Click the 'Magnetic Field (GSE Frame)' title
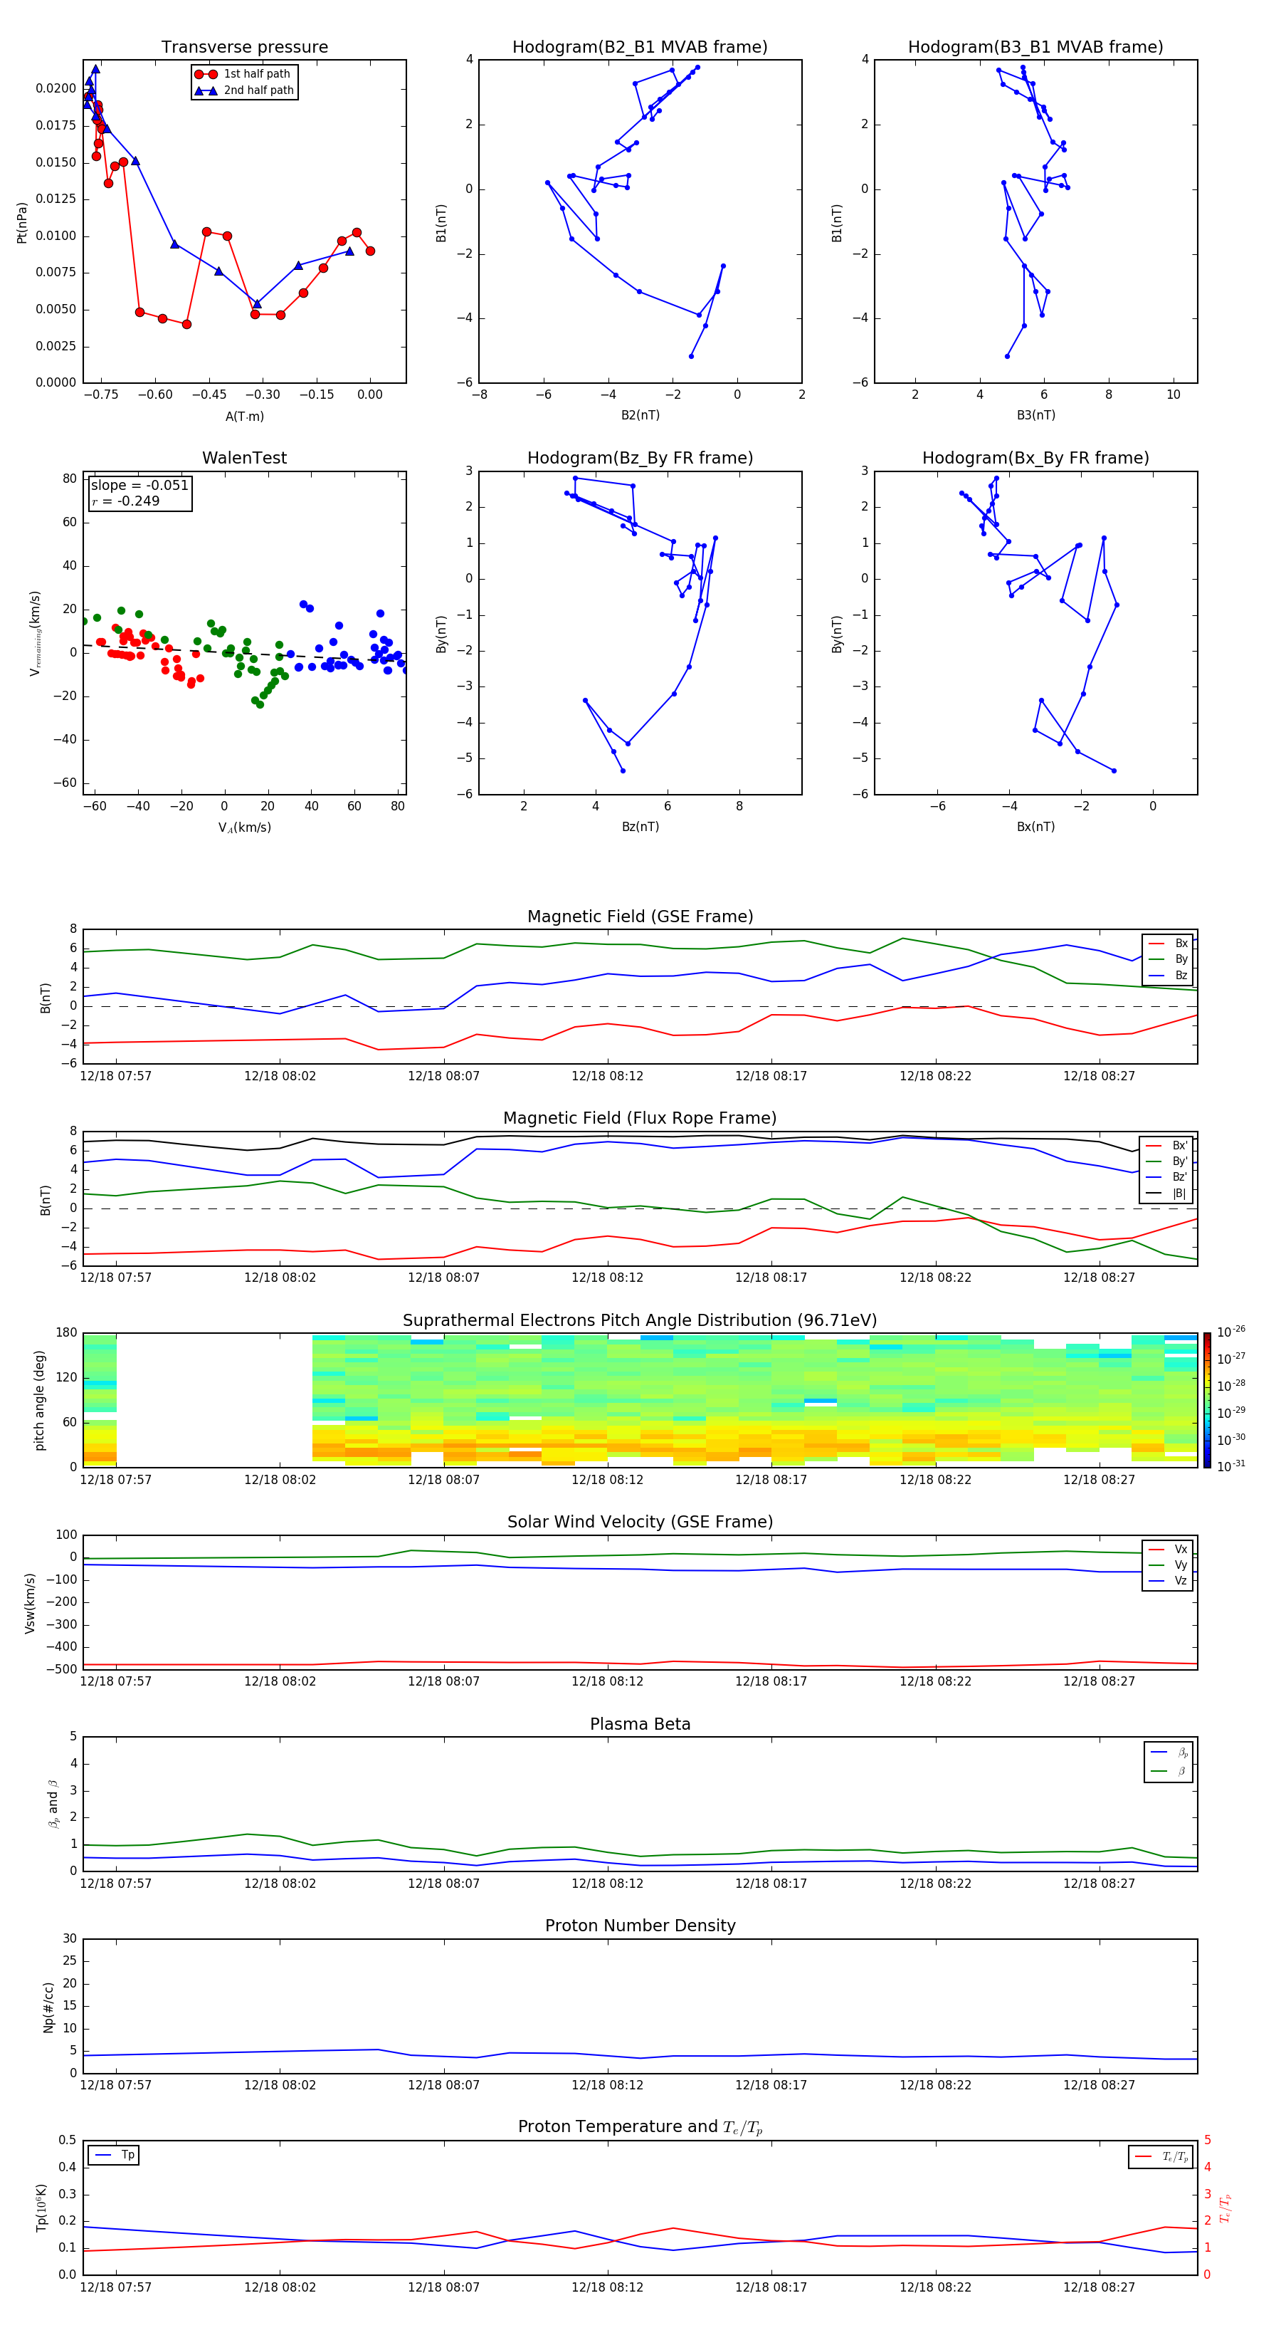The image size is (1281, 2350). point(640,916)
